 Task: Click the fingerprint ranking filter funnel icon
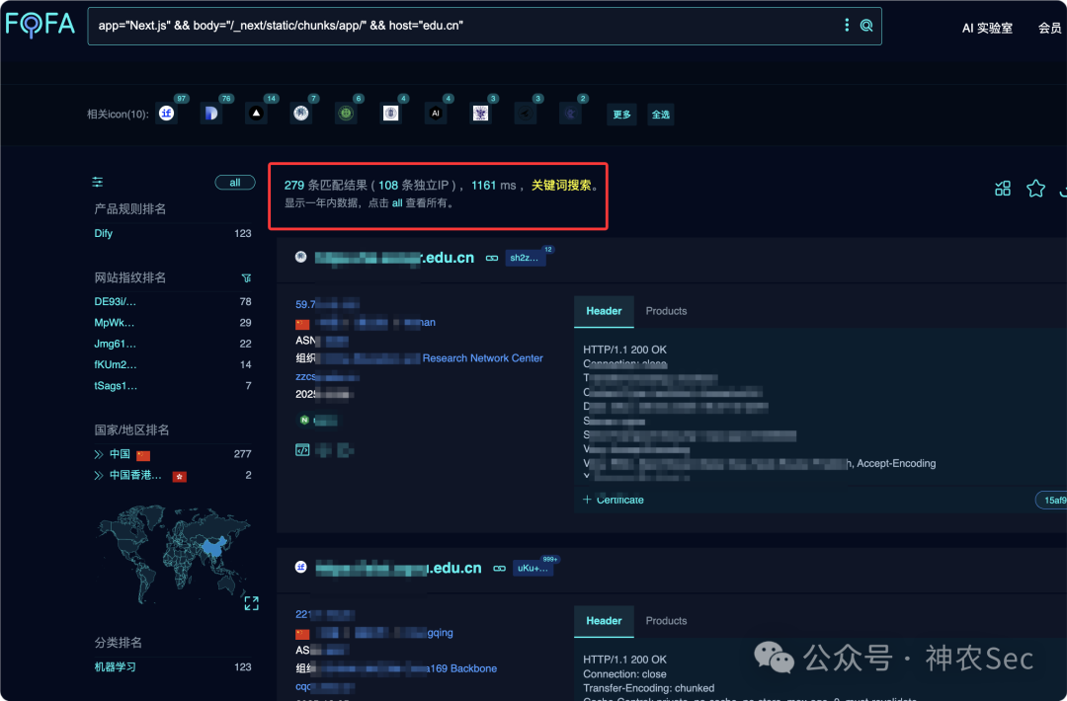point(247,278)
